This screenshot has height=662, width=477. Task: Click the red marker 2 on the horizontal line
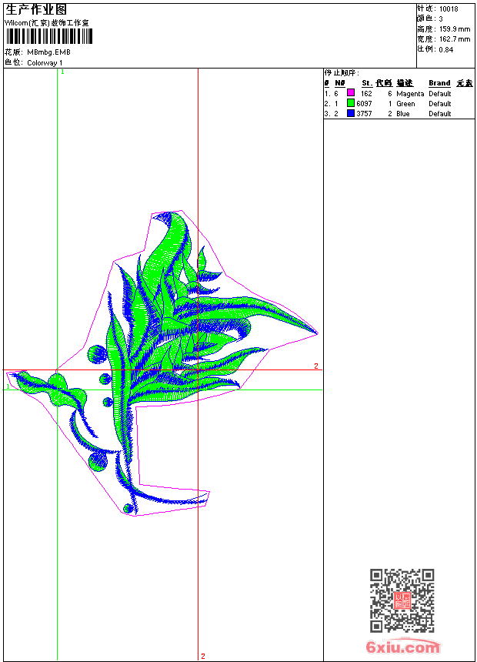[x=315, y=366]
